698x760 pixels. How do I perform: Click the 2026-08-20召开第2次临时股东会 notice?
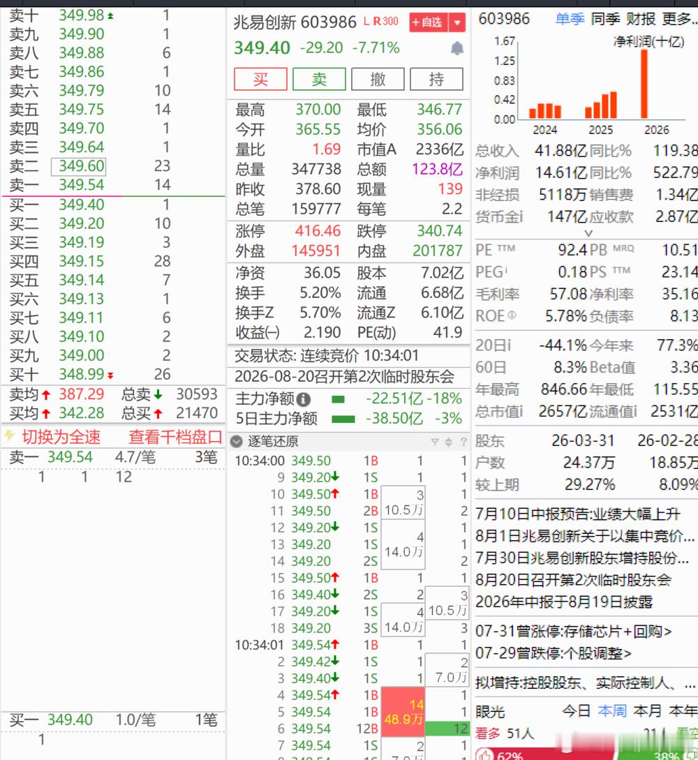click(345, 376)
